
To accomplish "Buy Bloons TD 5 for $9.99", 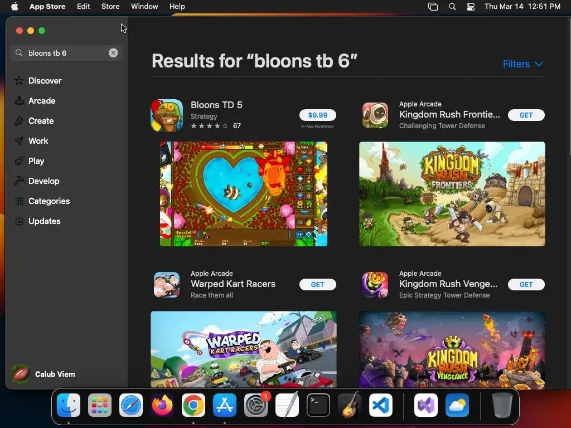I will [317, 115].
